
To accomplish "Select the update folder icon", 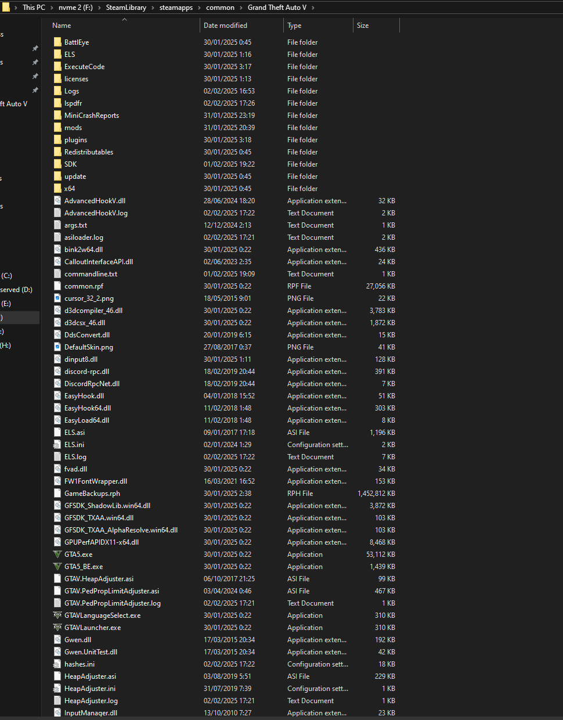I will pyautogui.click(x=57, y=176).
